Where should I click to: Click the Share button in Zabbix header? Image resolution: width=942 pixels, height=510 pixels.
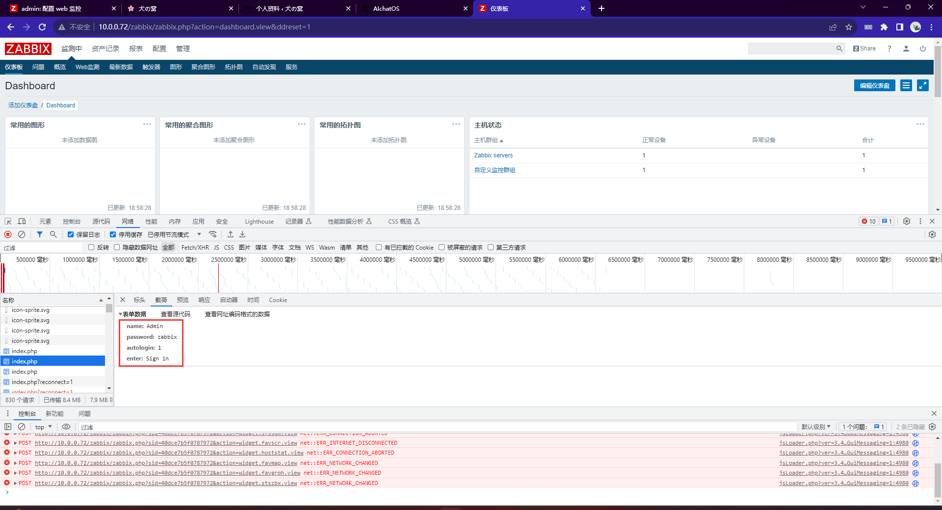[x=864, y=49]
